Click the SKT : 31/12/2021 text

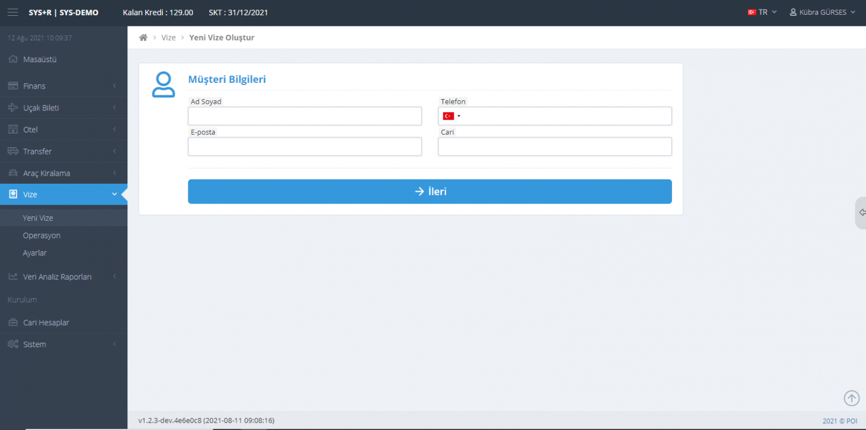pos(238,12)
